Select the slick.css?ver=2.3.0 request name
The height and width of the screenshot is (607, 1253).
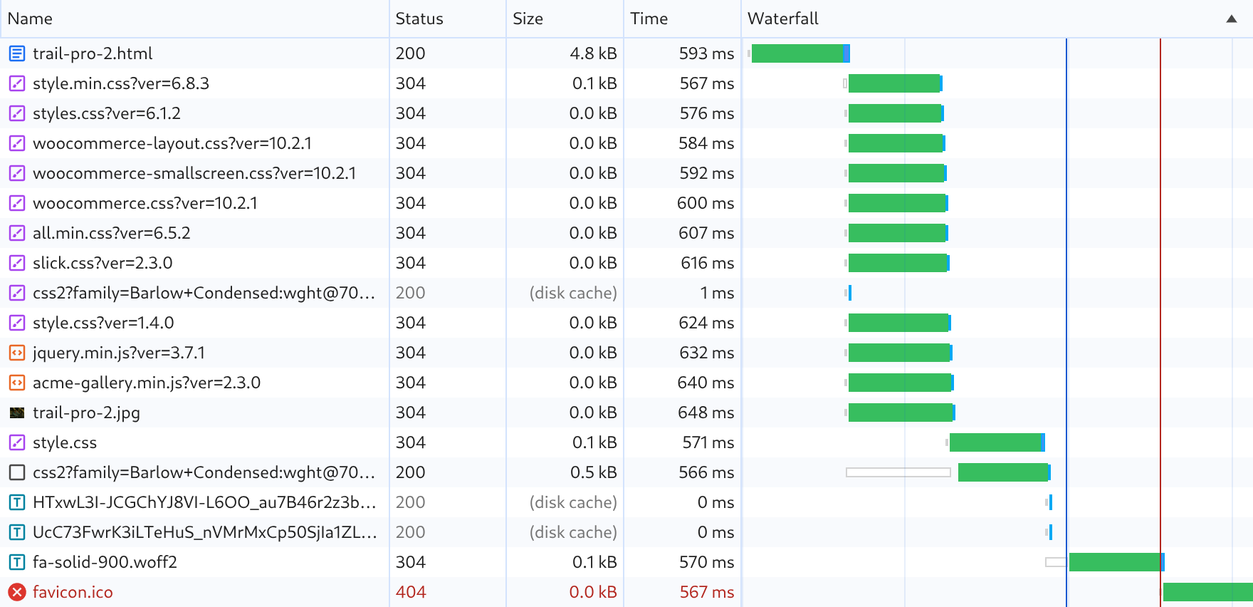103,263
